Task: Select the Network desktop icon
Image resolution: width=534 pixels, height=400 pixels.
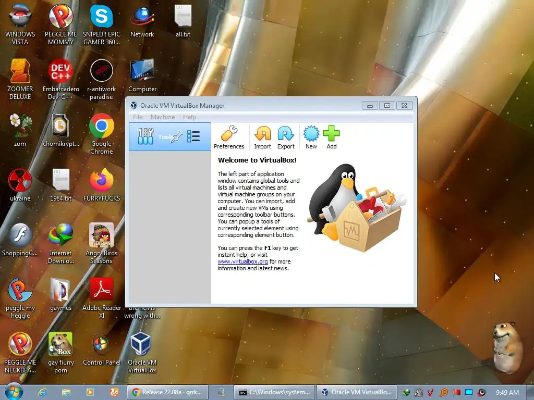Action: pos(142,21)
